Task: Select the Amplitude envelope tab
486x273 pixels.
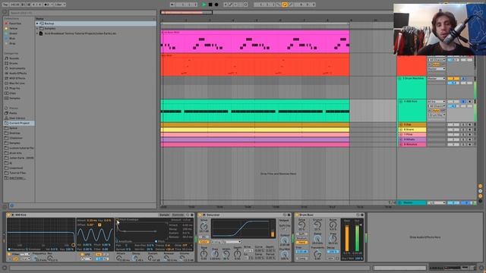Action: pos(125,241)
